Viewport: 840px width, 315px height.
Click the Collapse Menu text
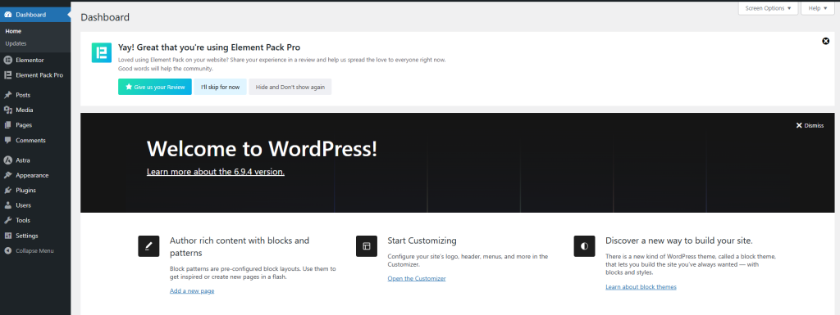(34, 250)
